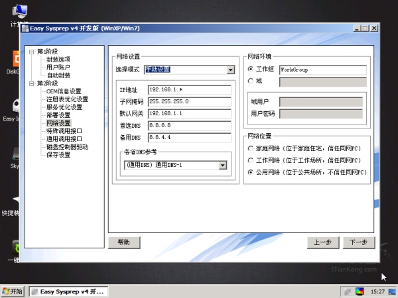
Task: Click the 备用DNS input field
Action: pos(190,137)
